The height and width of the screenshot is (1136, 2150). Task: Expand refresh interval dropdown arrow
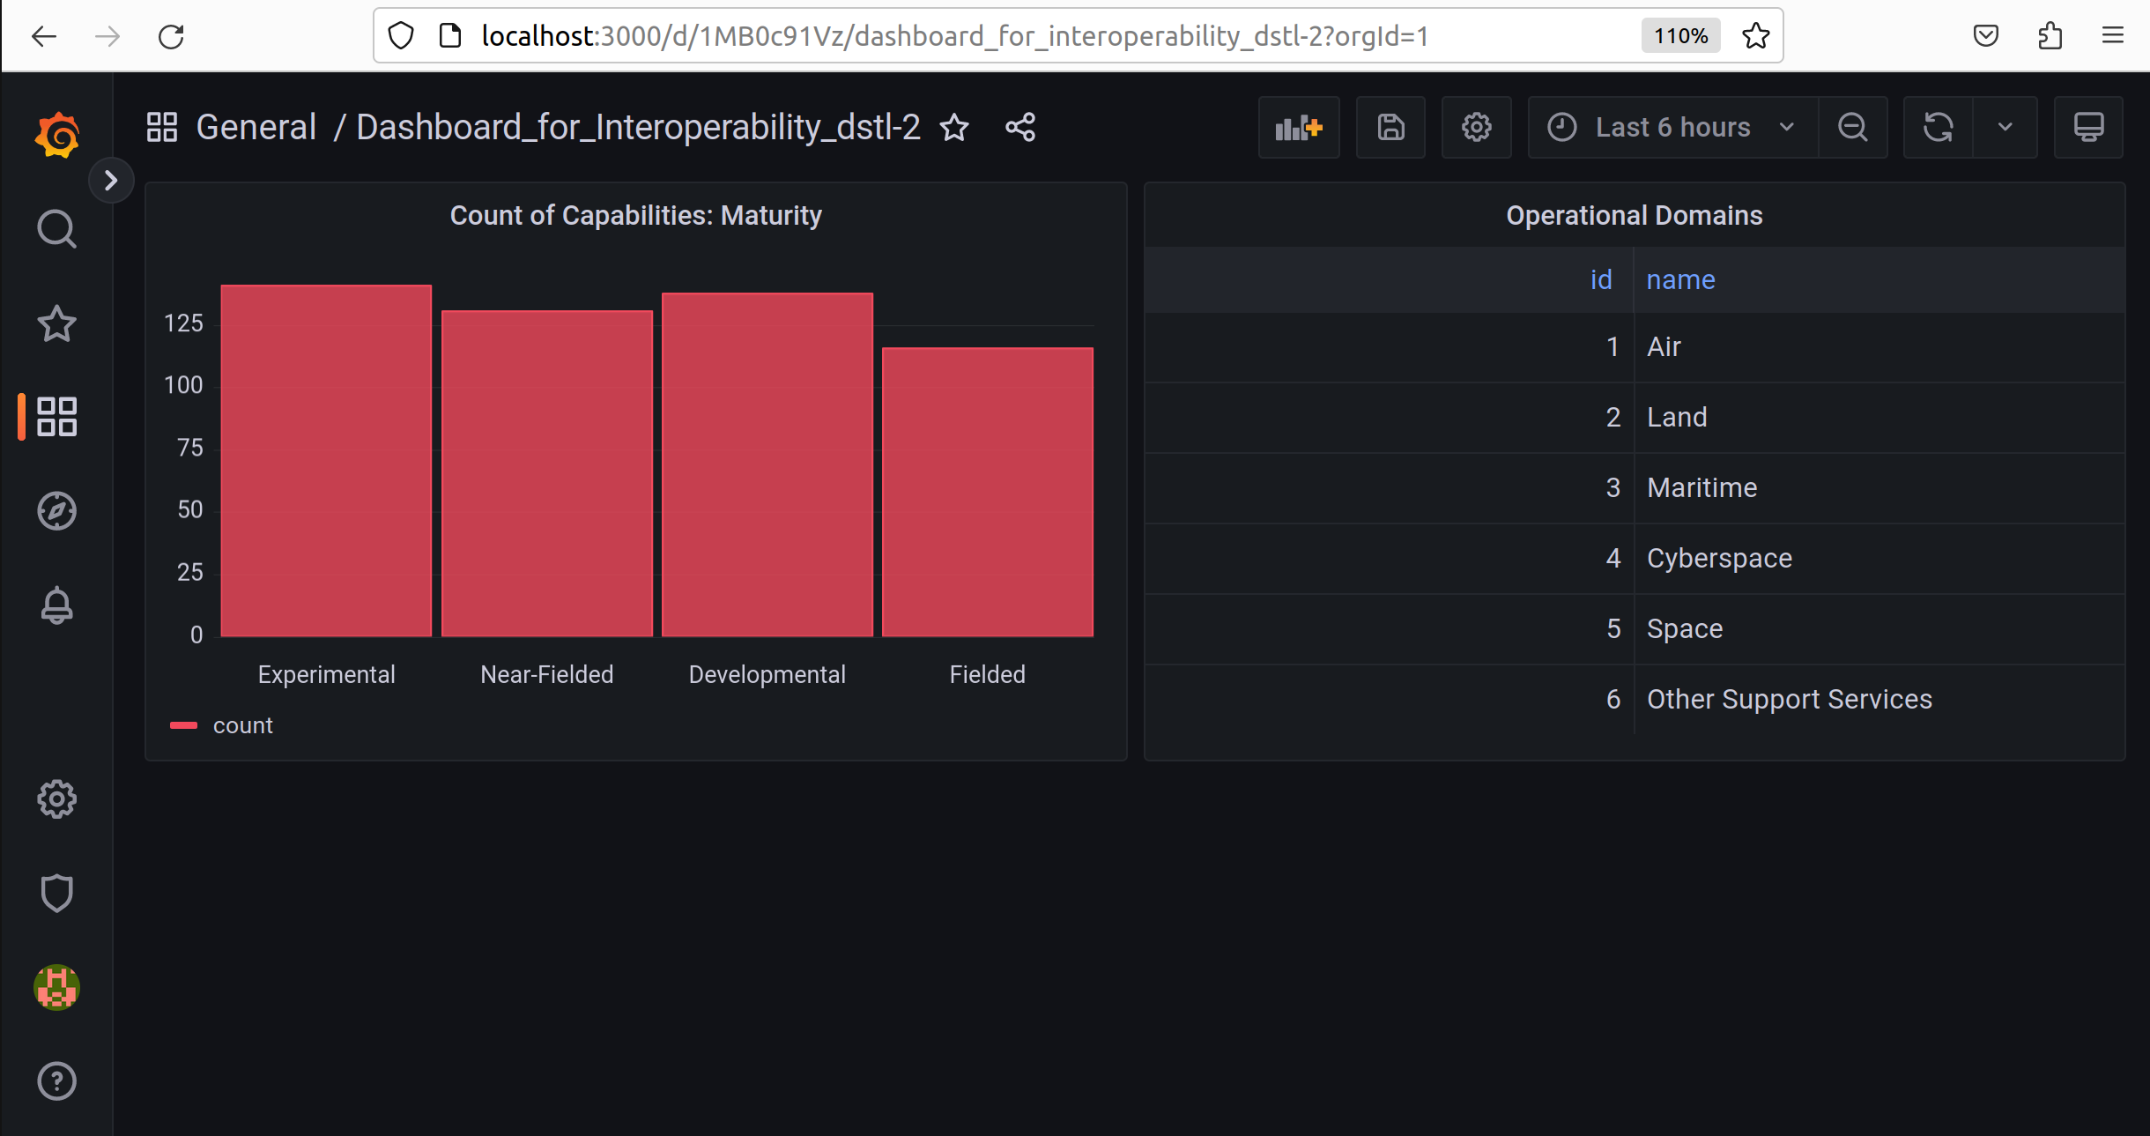(x=2005, y=128)
